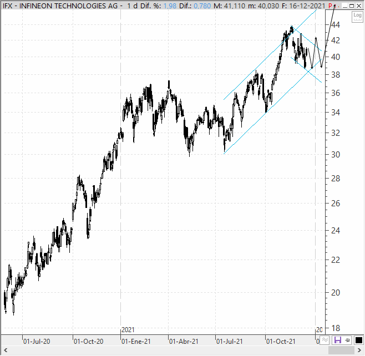Click the 34 price axis label

click(x=336, y=113)
